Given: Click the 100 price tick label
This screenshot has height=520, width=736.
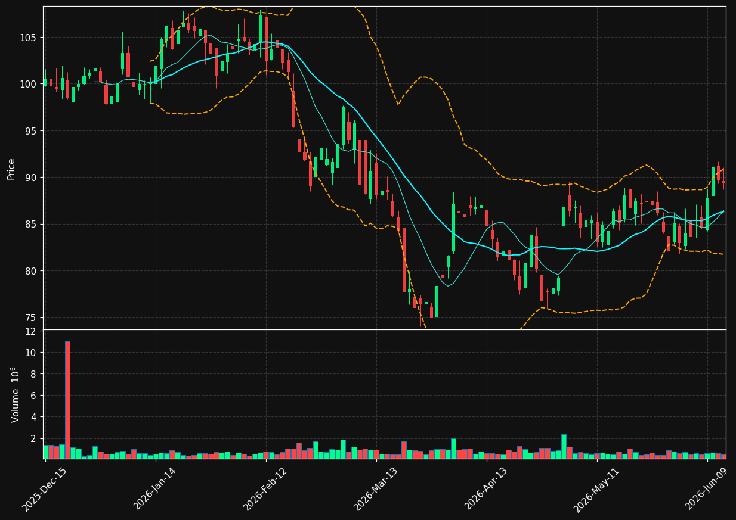Looking at the screenshot, I should click(29, 84).
